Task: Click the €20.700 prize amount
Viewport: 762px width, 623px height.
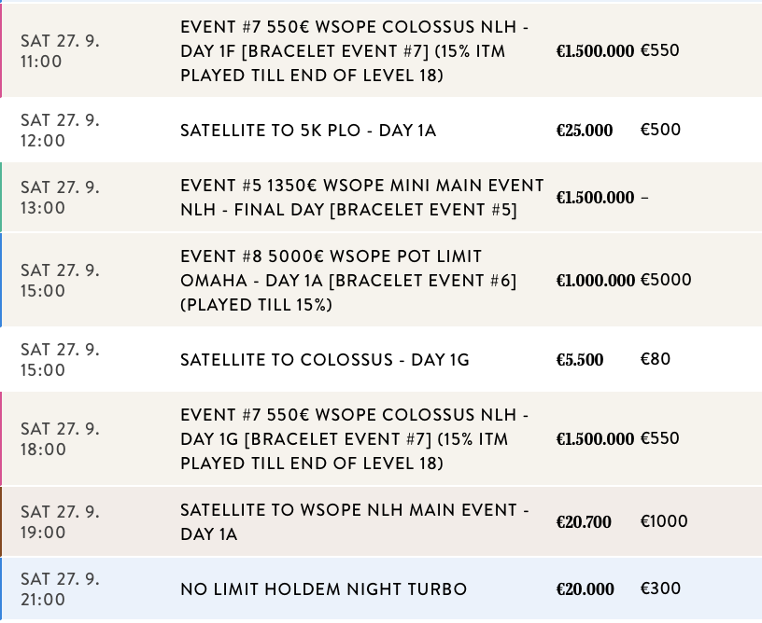Action: (x=584, y=522)
